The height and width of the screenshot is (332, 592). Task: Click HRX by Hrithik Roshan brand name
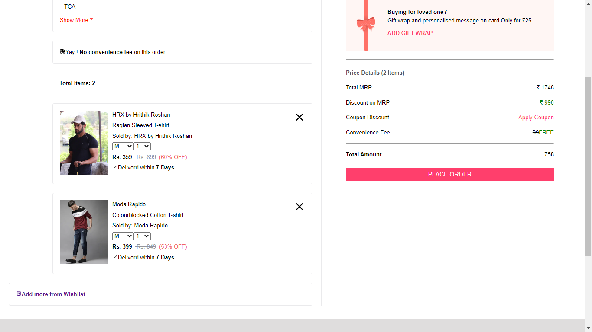pyautogui.click(x=141, y=115)
